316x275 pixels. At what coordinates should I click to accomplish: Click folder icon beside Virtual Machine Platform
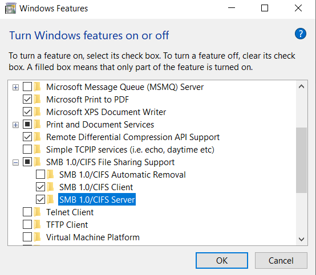(x=38, y=237)
